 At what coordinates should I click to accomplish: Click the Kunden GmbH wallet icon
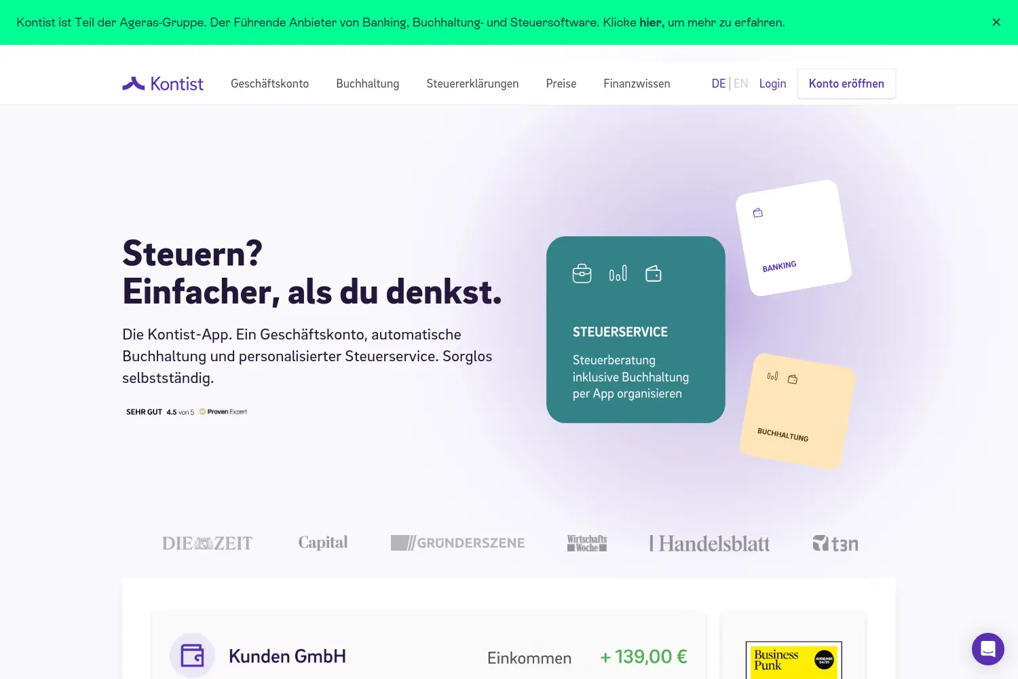[x=192, y=656]
